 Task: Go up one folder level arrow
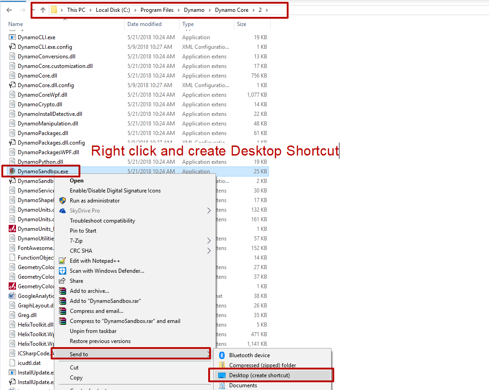click(43, 10)
